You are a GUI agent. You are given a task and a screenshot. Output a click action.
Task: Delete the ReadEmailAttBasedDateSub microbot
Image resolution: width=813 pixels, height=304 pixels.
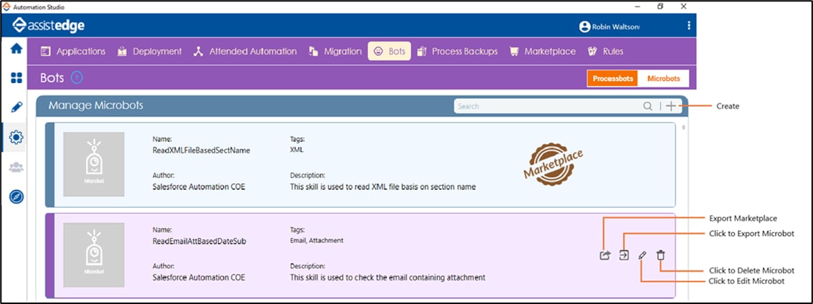(x=660, y=255)
